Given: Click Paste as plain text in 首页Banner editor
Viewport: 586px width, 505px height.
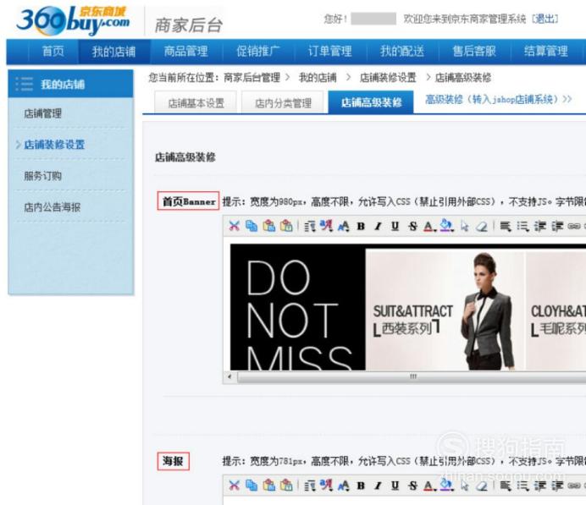Looking at the screenshot, I should pos(286,226).
